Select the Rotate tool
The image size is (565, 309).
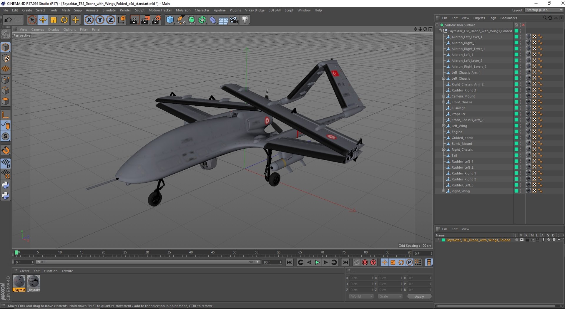coord(64,20)
